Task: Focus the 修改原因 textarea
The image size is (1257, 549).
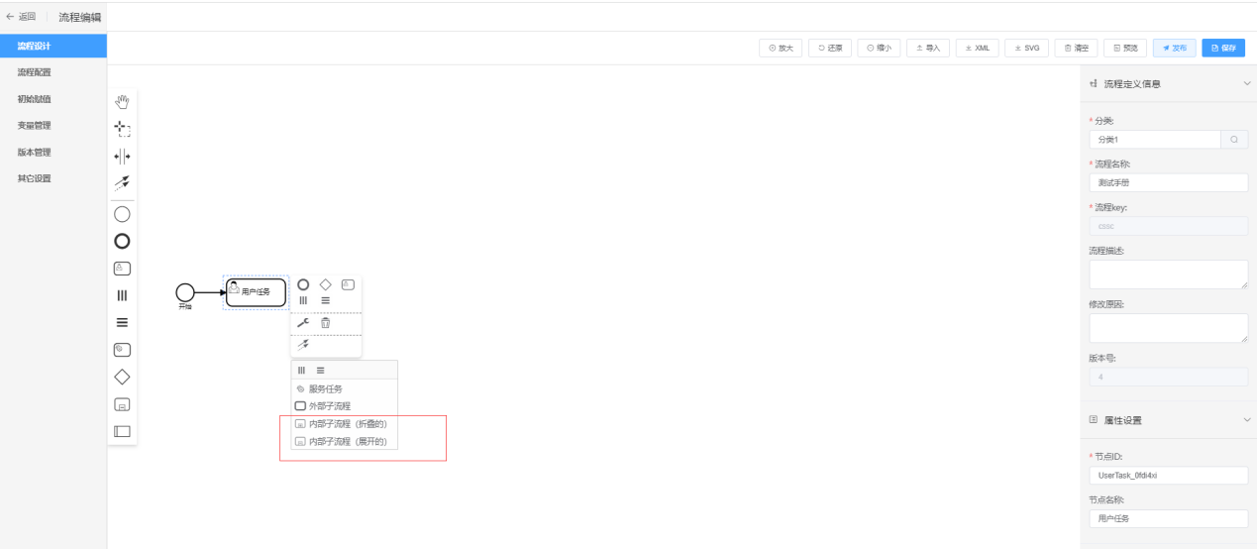Action: point(1168,328)
